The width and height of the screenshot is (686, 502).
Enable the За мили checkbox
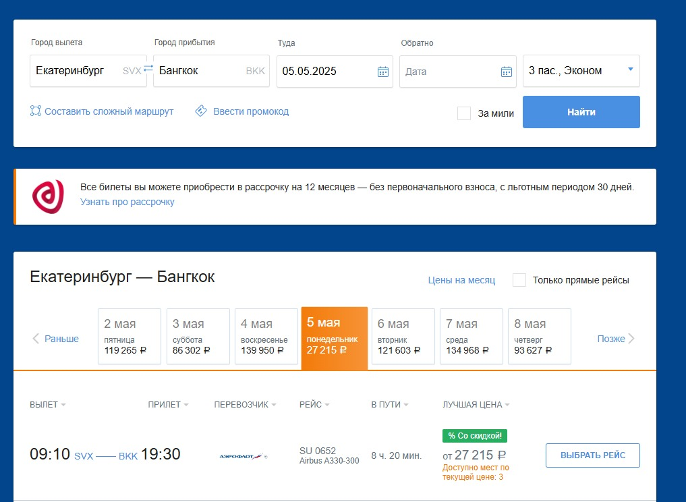pyautogui.click(x=464, y=113)
